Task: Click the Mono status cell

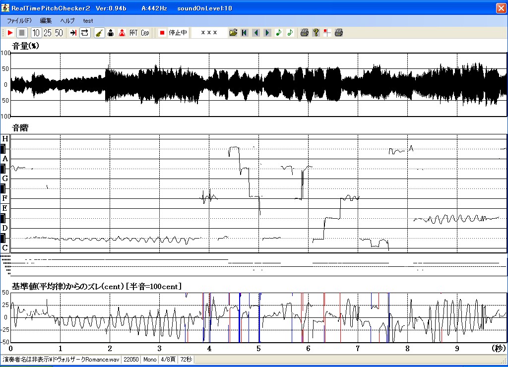Action: coord(150,359)
